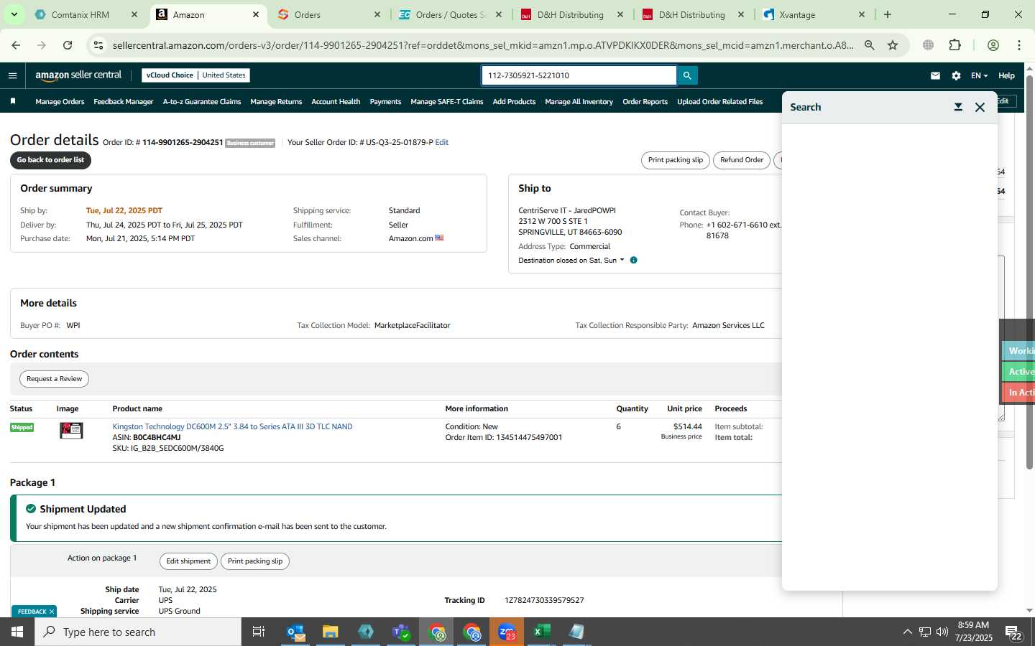Open the Chrome profile icon
1035x646 pixels.
point(993,45)
